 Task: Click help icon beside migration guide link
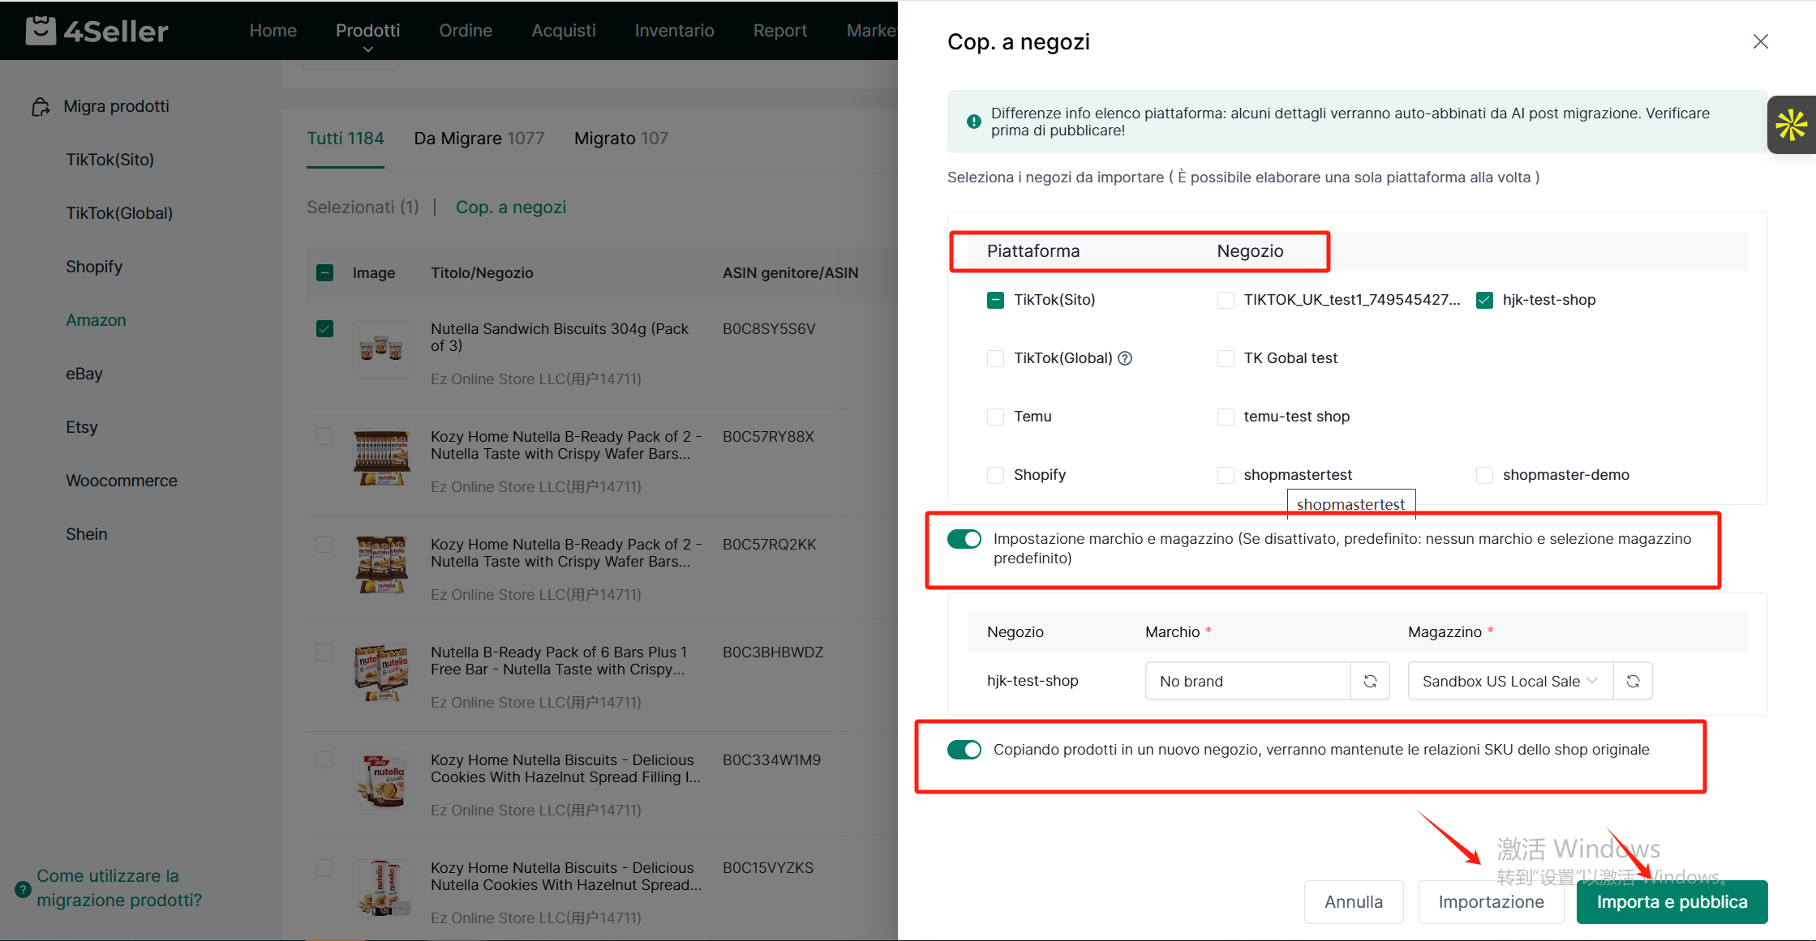click(23, 889)
